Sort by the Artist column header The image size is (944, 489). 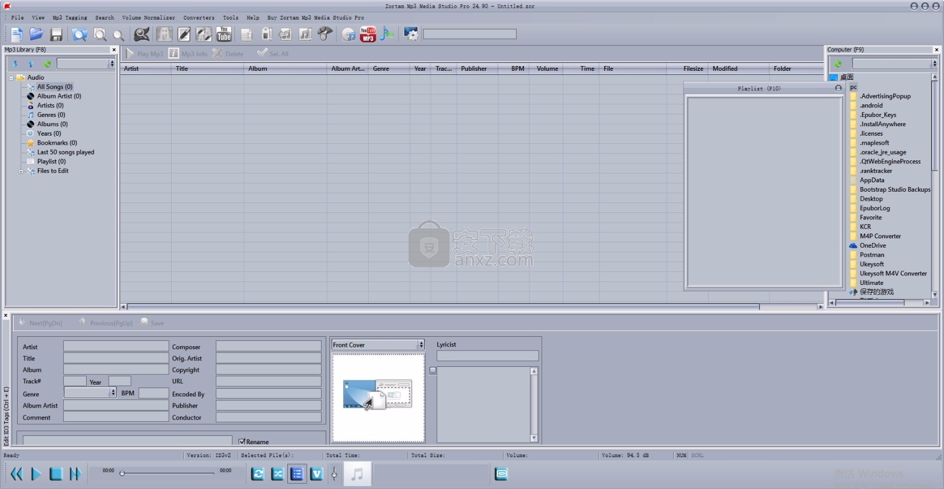tap(145, 68)
